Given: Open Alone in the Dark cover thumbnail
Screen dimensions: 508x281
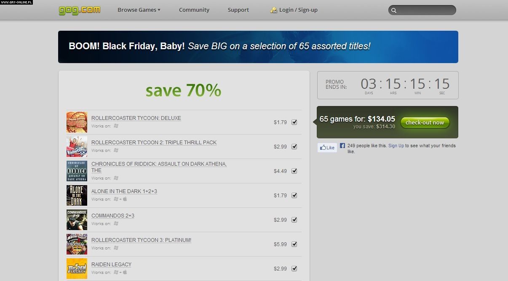Looking at the screenshot, I should pos(77,196).
